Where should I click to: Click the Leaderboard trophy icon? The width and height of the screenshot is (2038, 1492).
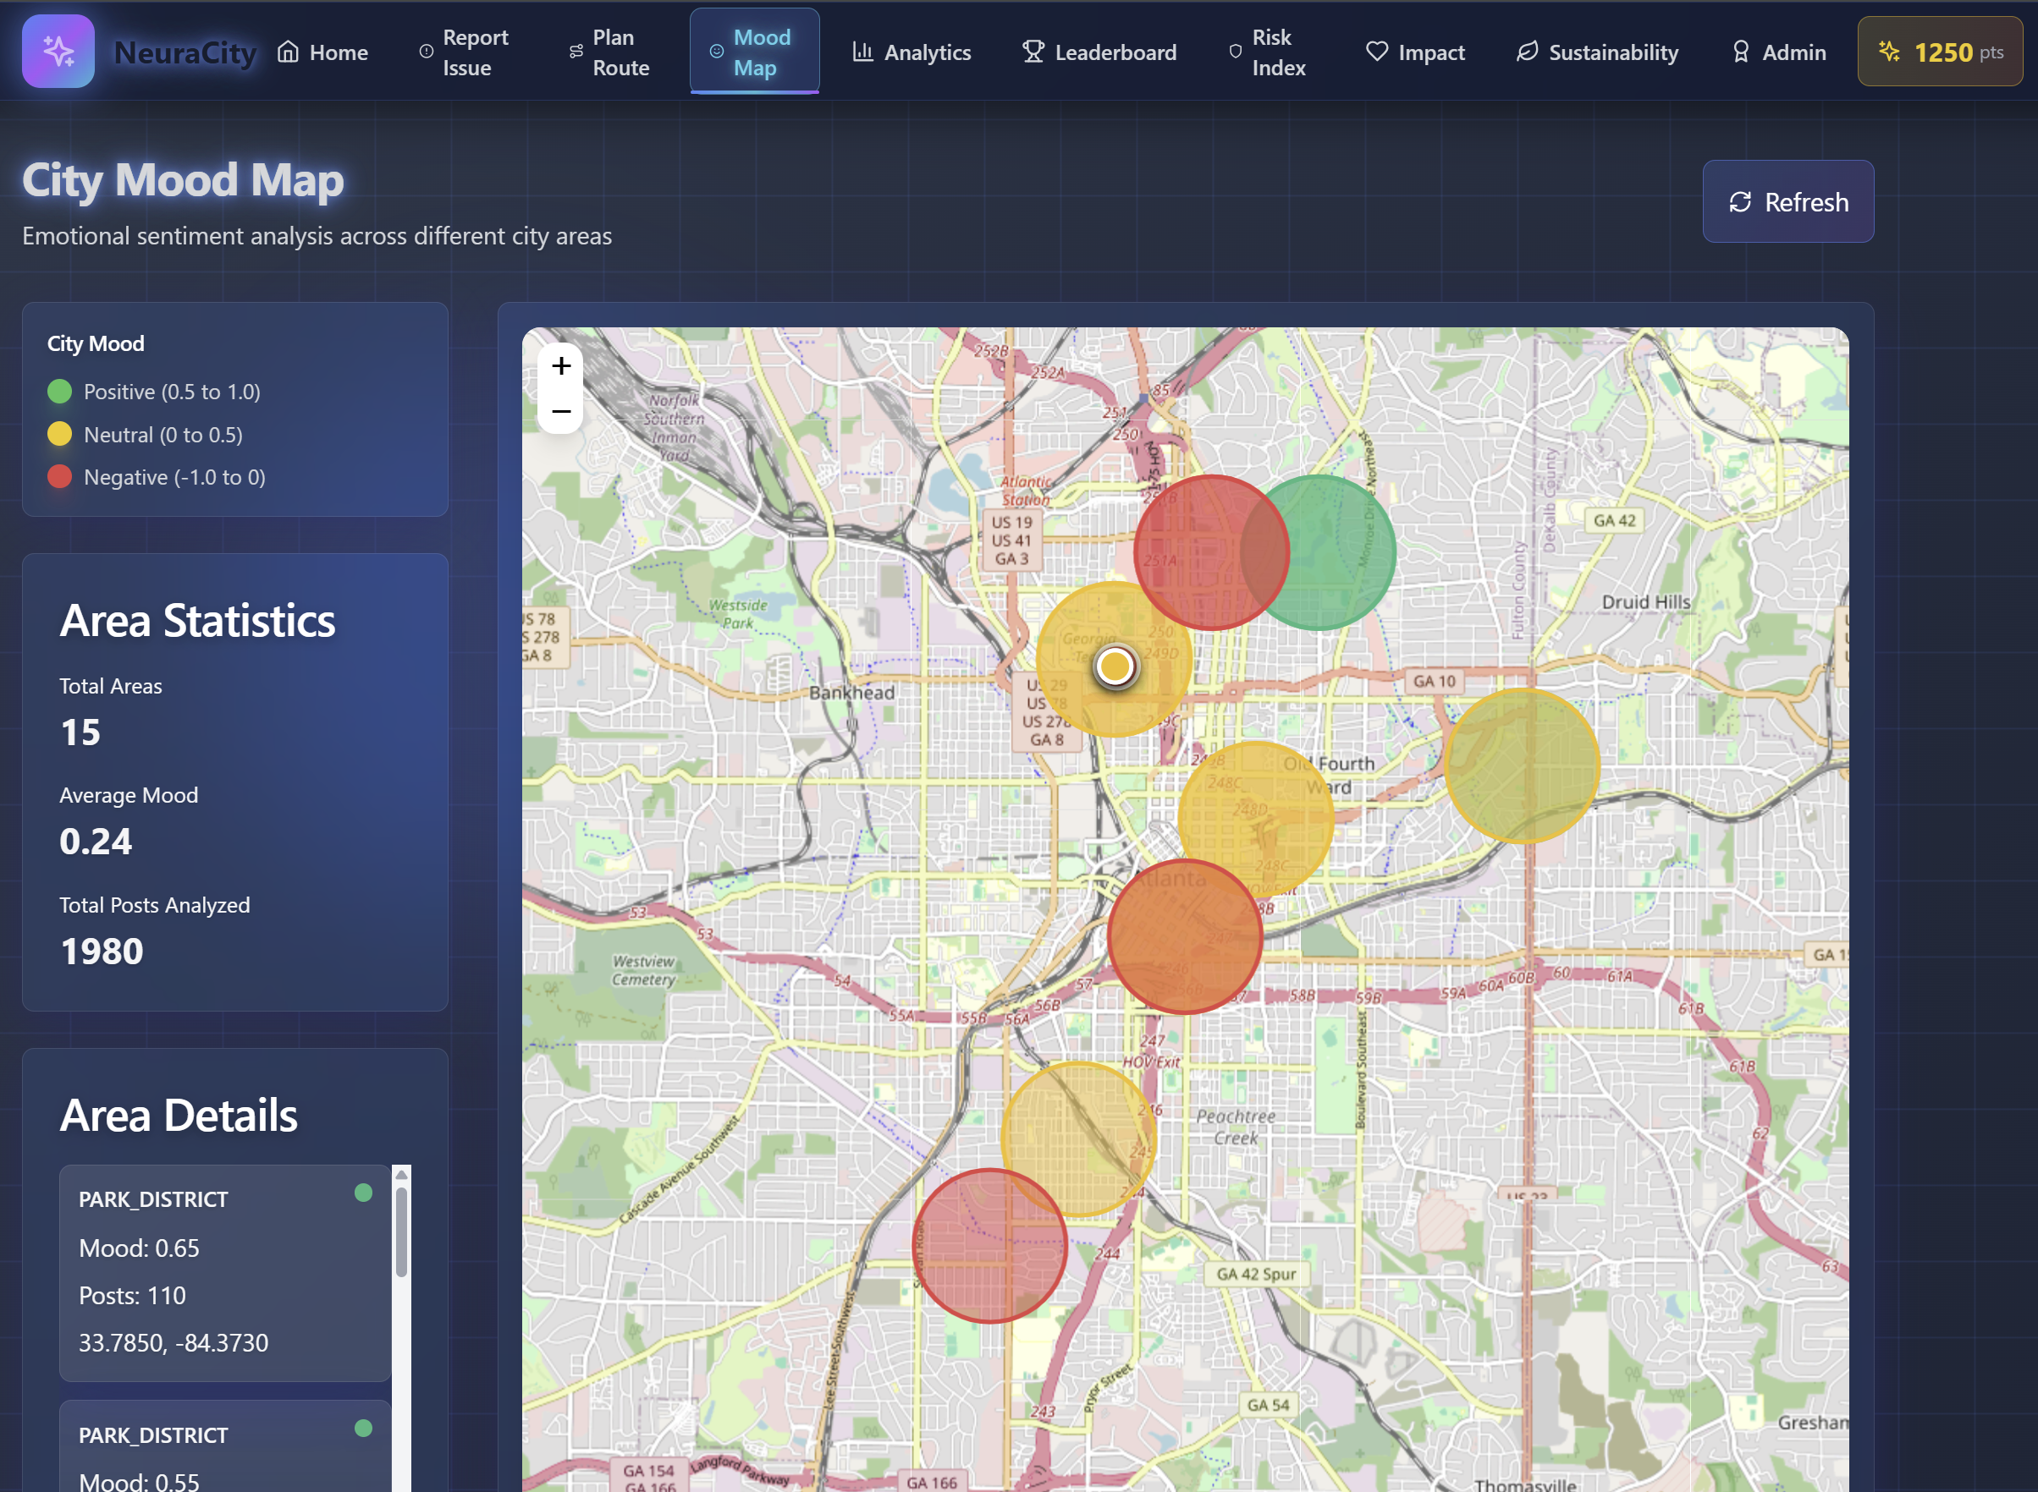point(1033,52)
